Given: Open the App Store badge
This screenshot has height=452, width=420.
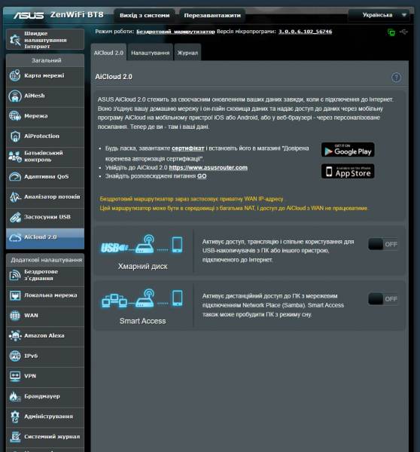Looking at the screenshot, I should coord(348,171).
